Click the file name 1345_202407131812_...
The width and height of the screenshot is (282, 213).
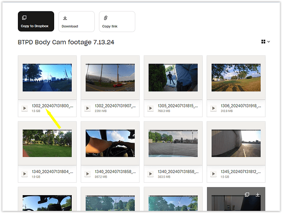pyautogui.click(x=241, y=172)
